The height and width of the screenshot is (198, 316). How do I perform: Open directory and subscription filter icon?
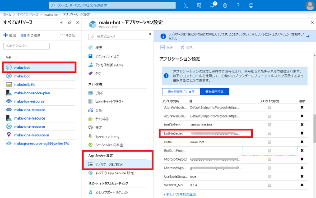pyautogui.click(x=199, y=5)
